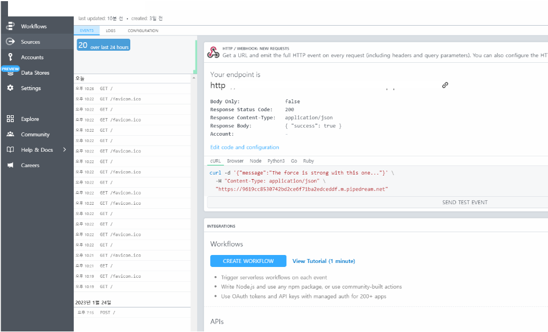Click the Body Only false value
Viewport: 548px width, 332px height.
[293, 102]
